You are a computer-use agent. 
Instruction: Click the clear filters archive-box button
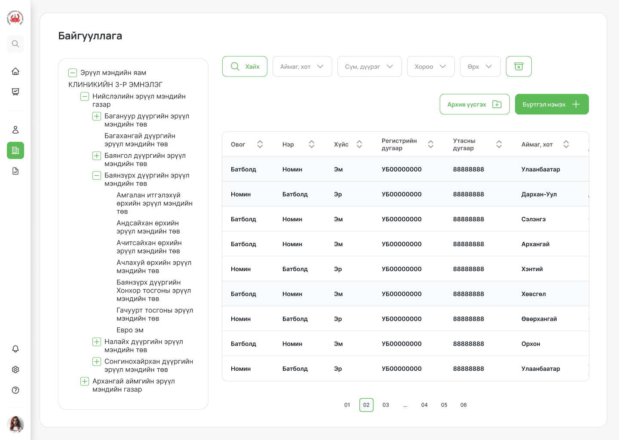tap(519, 67)
